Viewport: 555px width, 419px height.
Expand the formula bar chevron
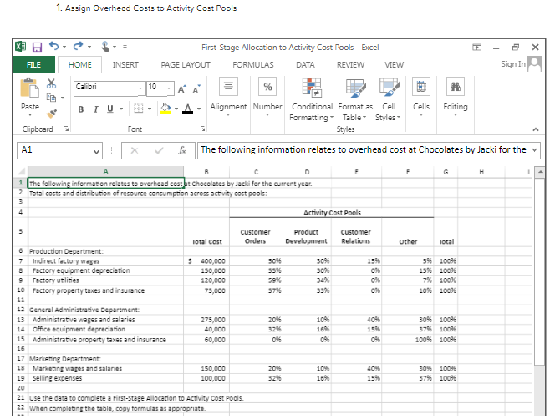pyautogui.click(x=534, y=150)
